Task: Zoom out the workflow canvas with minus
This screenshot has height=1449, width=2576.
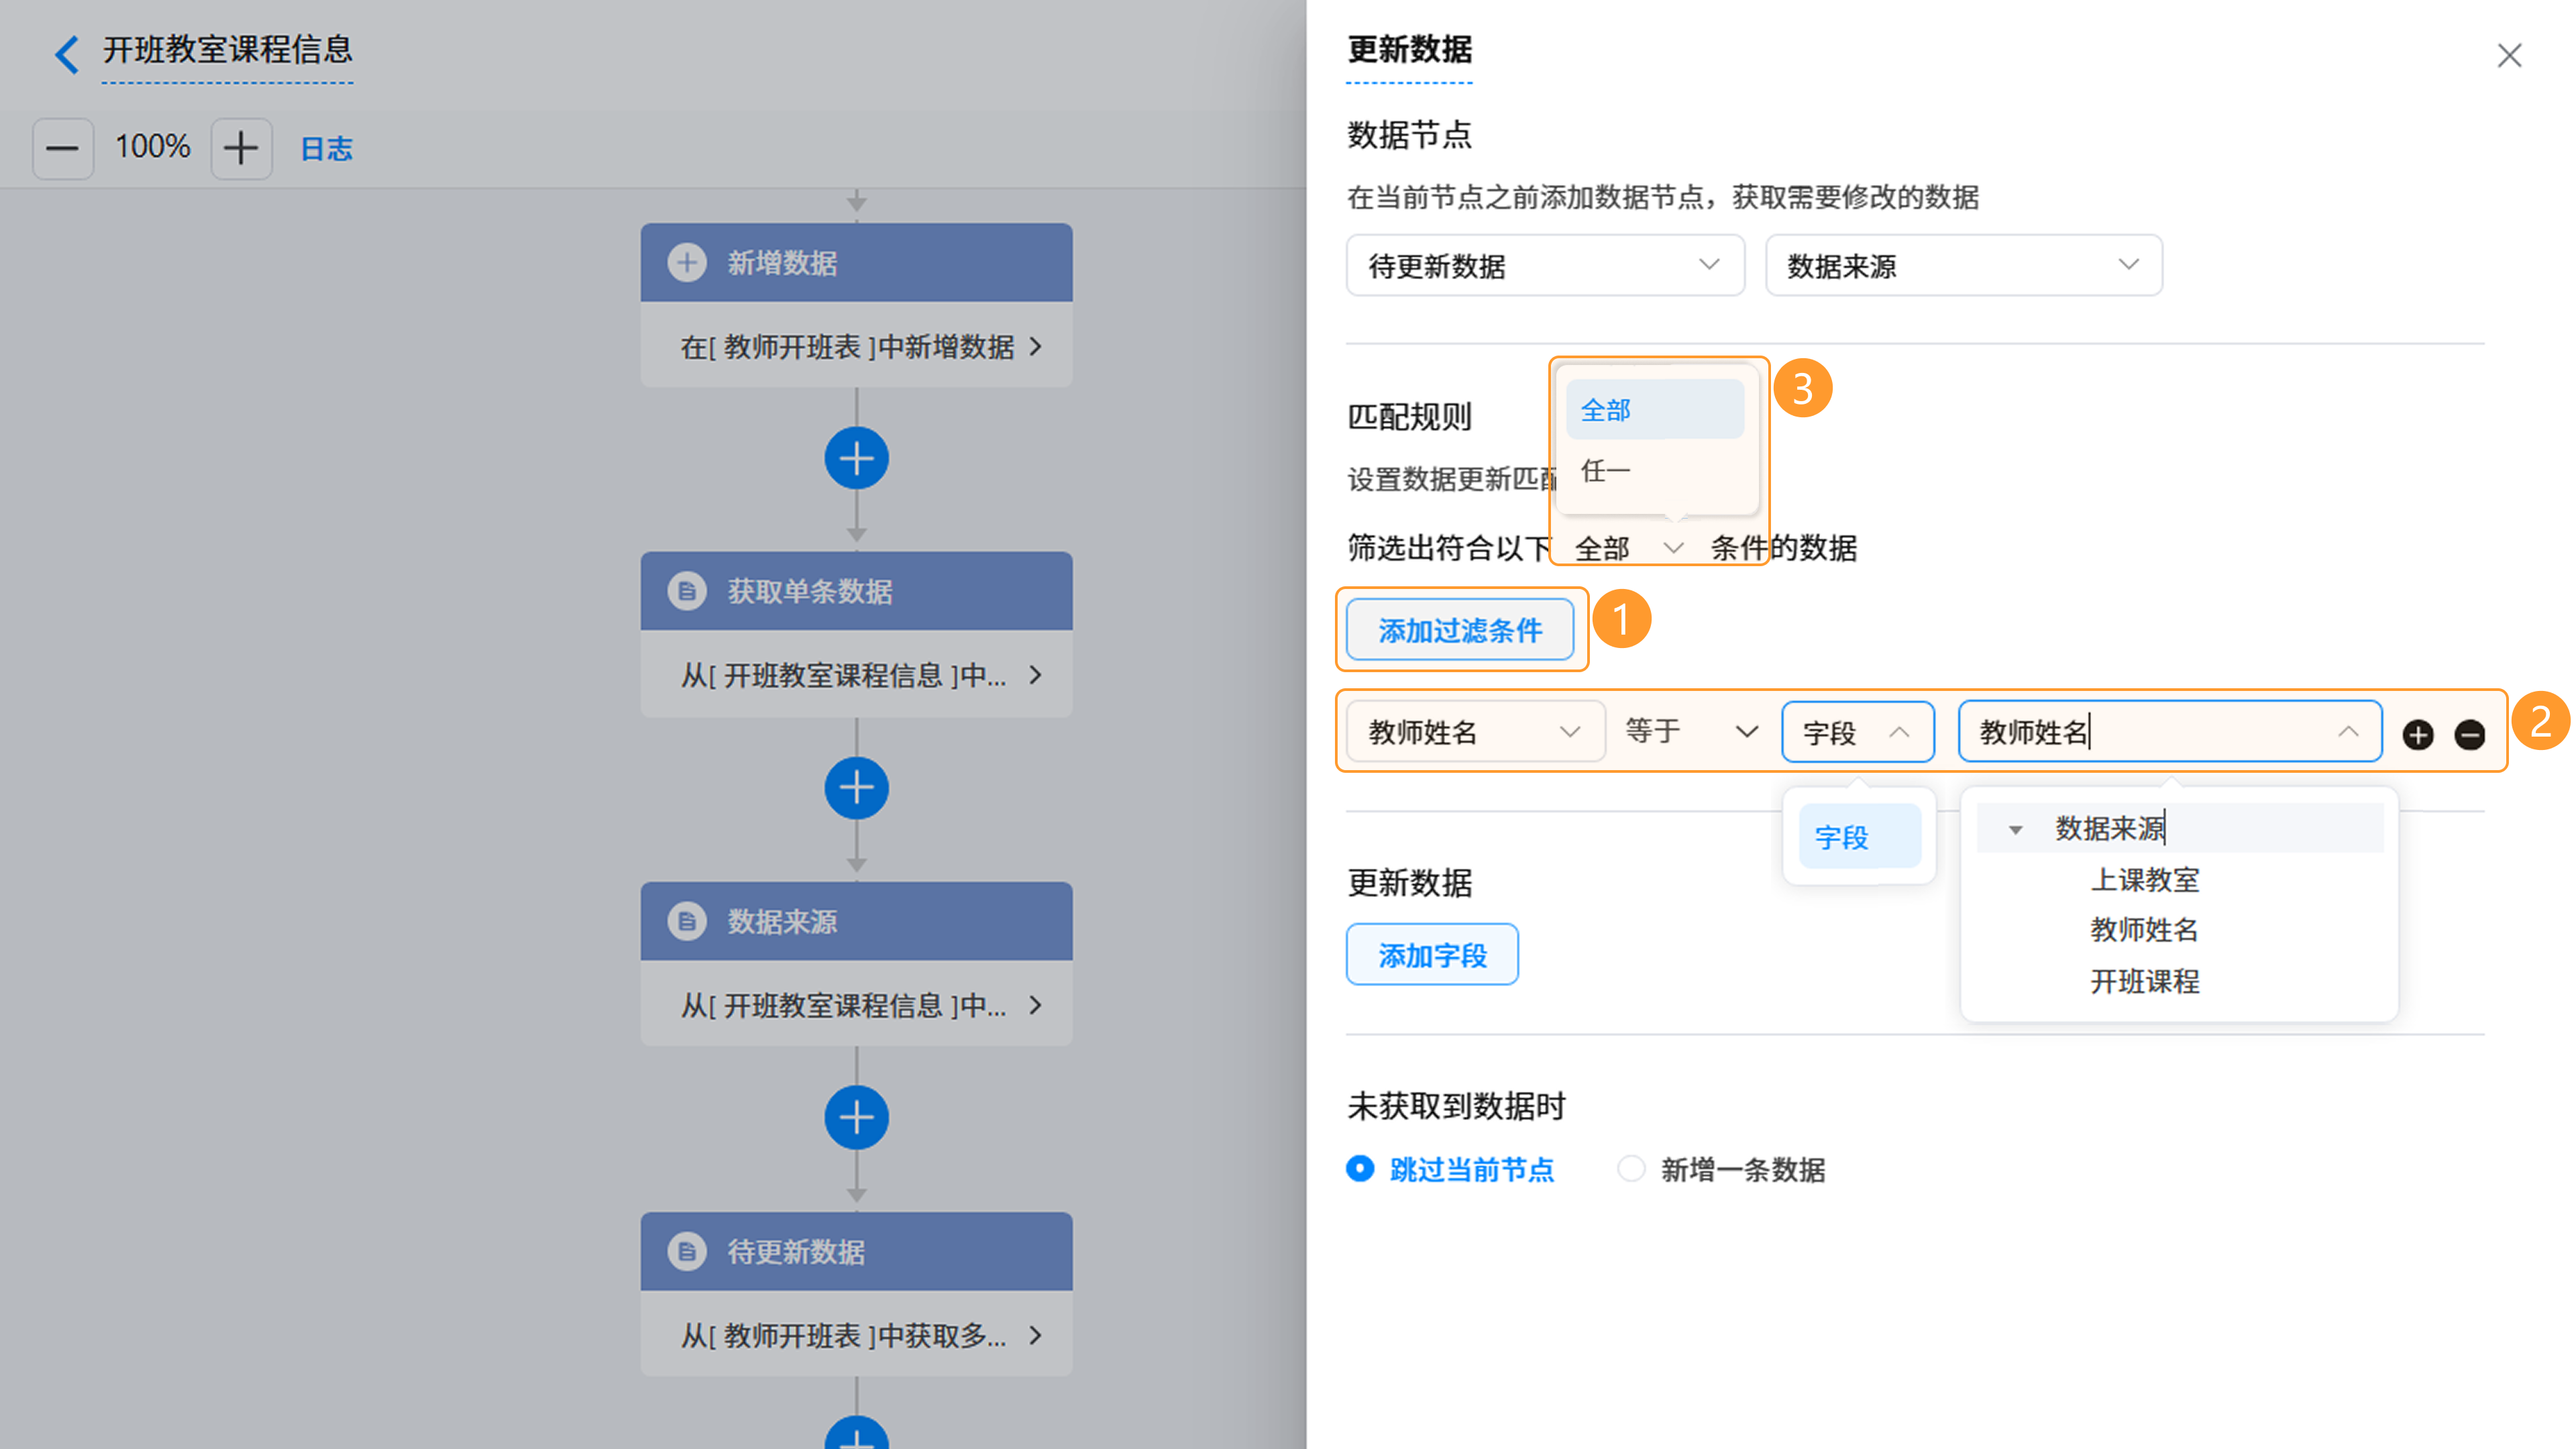Action: coord(62,149)
